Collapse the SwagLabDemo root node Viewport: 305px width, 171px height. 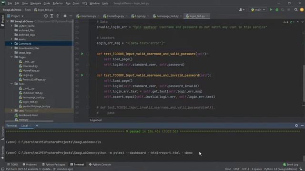point(8,21)
